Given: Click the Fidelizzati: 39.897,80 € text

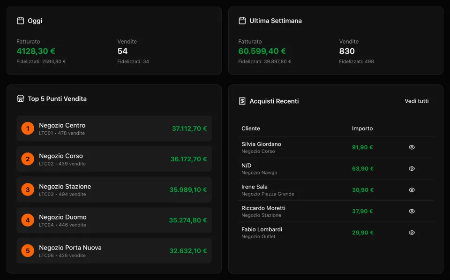Looking at the screenshot, I should click(264, 61).
